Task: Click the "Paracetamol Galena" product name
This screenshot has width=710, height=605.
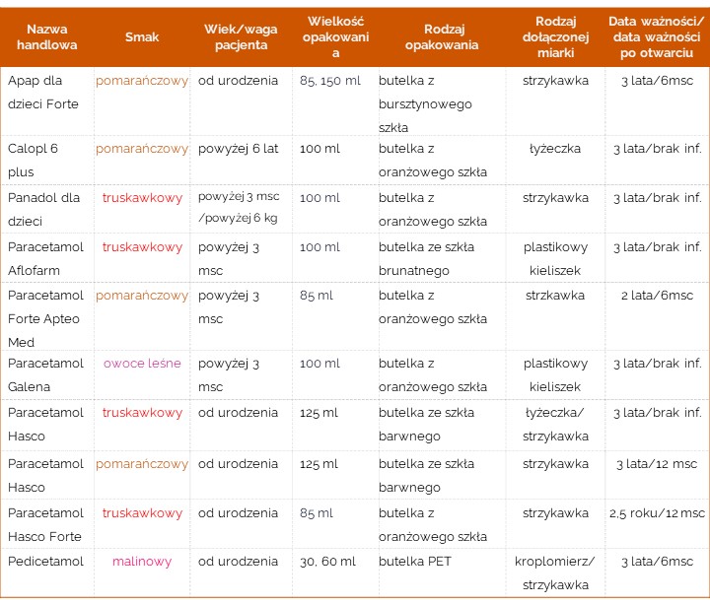Action: (x=46, y=375)
